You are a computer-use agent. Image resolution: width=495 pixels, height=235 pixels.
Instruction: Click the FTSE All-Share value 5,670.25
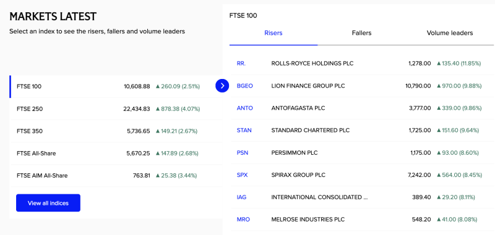tap(138, 154)
